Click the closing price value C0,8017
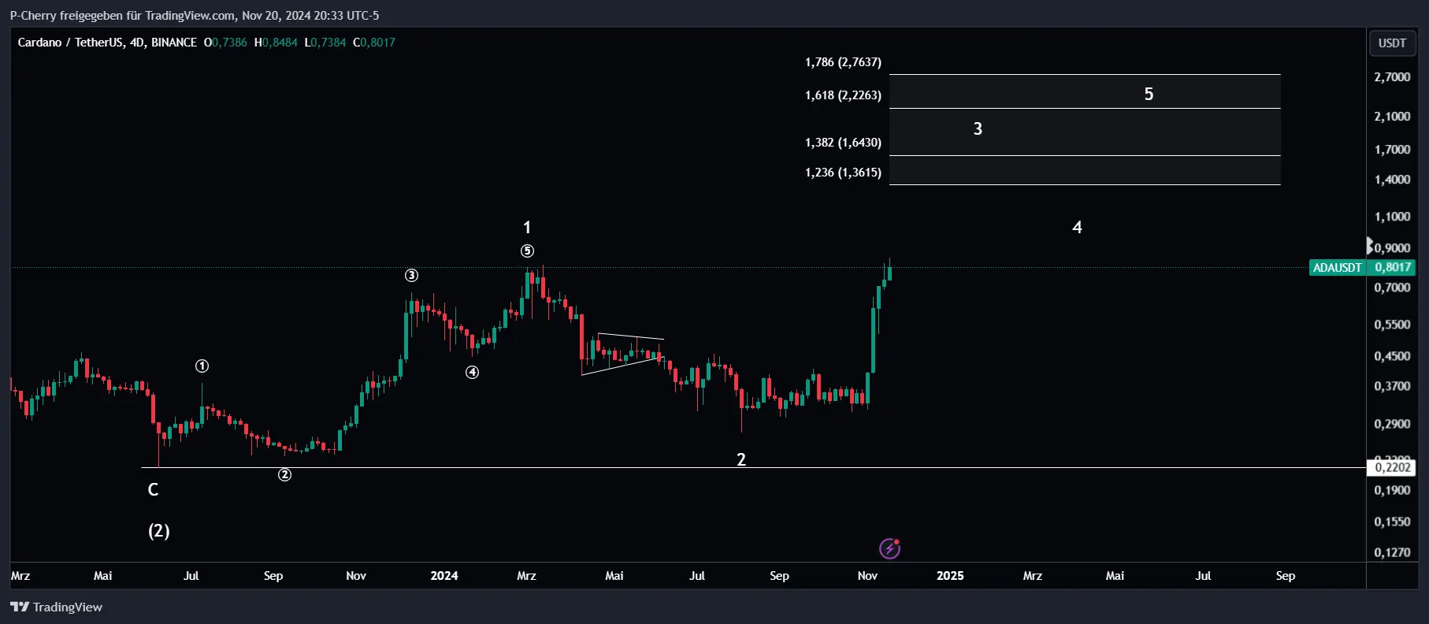 [374, 43]
